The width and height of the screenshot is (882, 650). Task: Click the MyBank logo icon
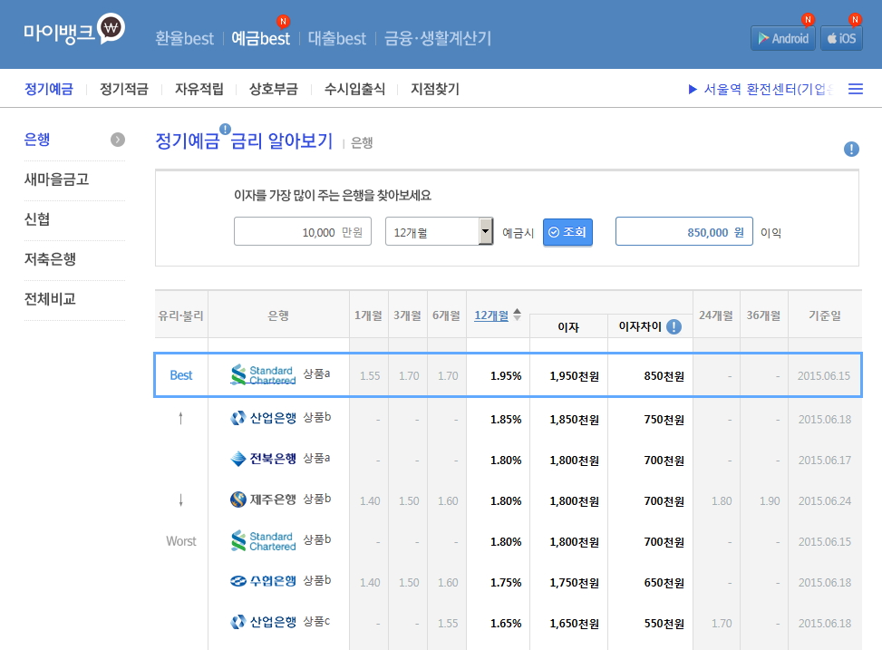(111, 29)
